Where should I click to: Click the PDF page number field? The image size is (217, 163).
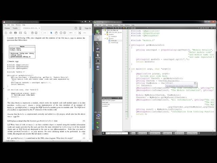pos(41,33)
